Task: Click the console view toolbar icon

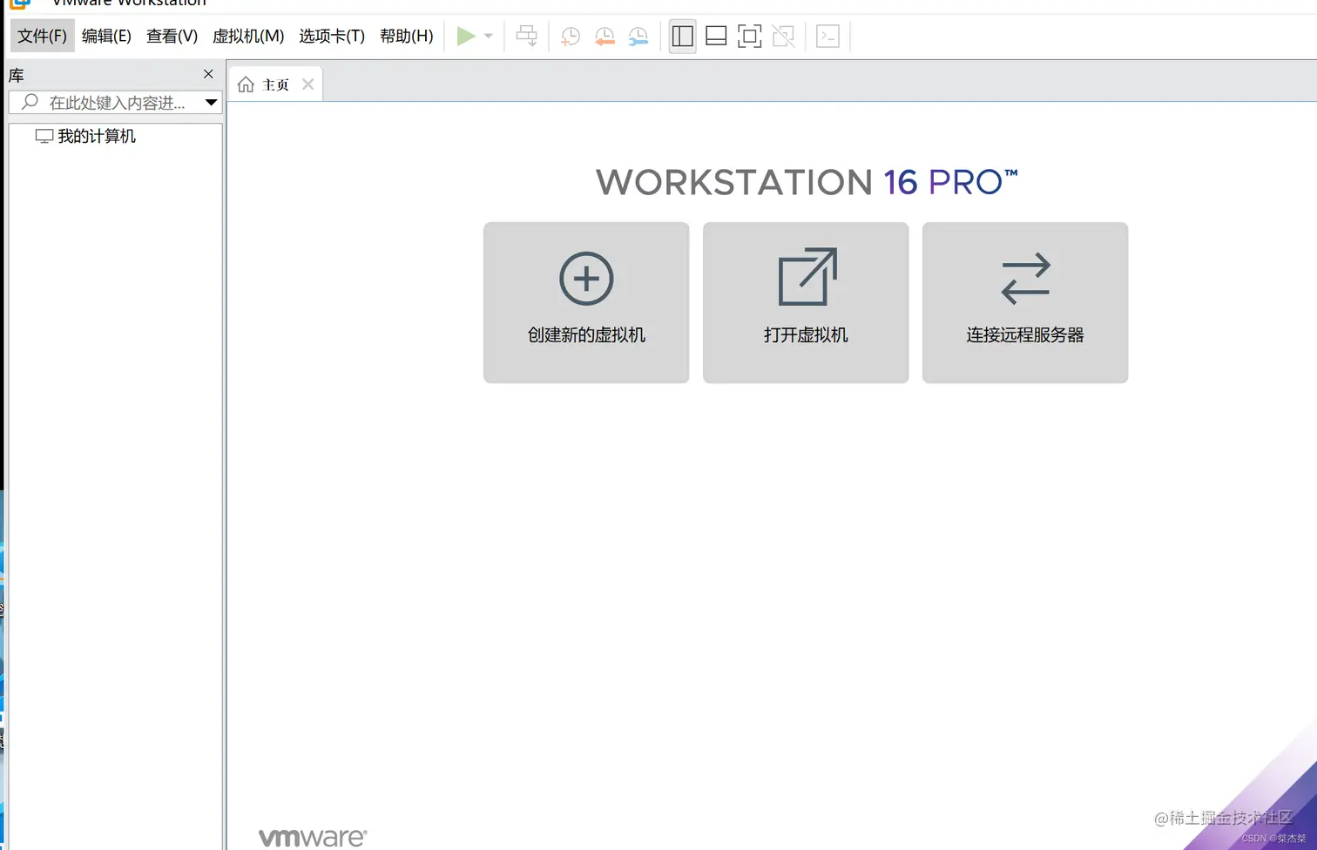Action: click(x=827, y=36)
